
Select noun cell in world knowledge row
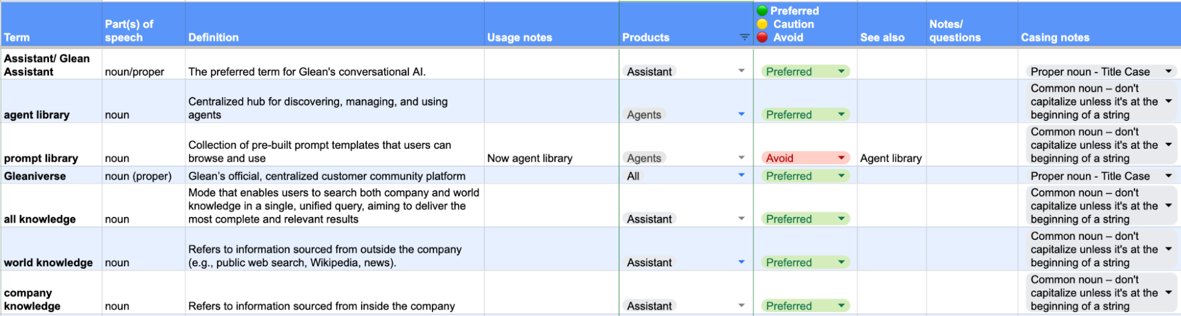(144, 249)
